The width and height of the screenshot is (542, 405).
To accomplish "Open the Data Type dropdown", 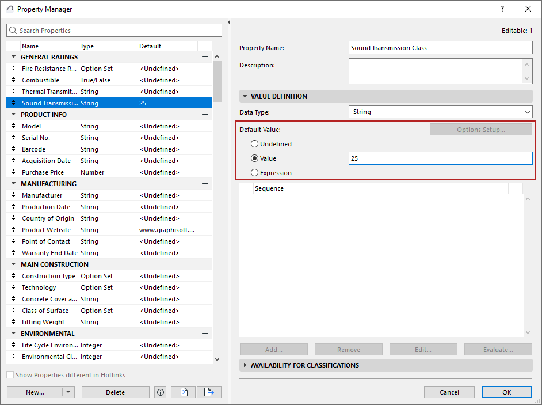I will click(x=440, y=112).
